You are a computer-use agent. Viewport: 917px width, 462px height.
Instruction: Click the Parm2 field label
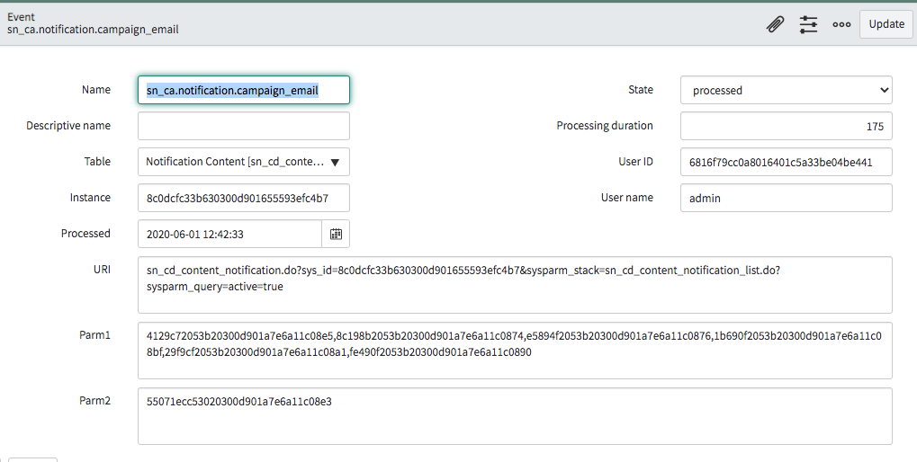coord(94,400)
